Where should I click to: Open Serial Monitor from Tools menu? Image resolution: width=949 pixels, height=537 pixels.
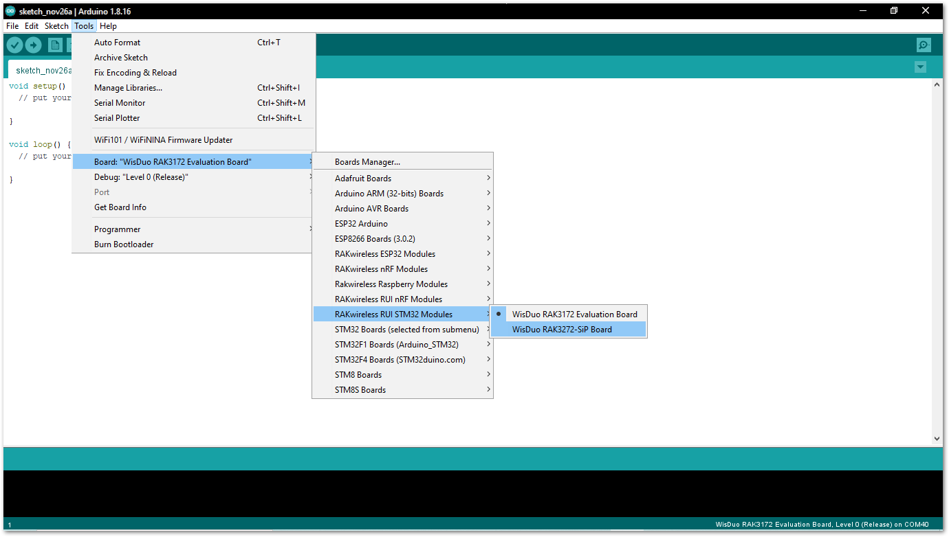pyautogui.click(x=194, y=103)
